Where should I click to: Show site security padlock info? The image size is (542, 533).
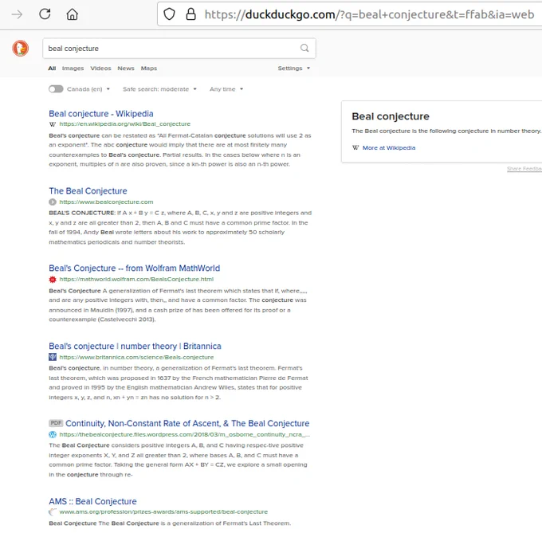[x=190, y=14]
